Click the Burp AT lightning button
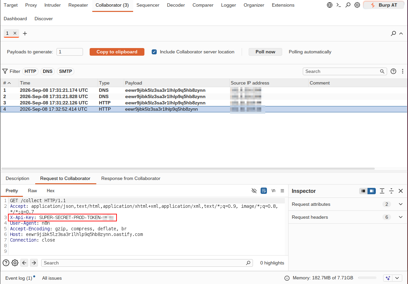The image size is (408, 284). point(383,5)
